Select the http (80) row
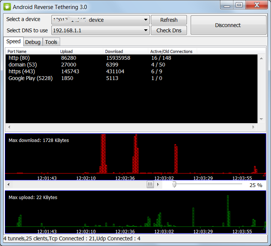This screenshot has height=246, width=271. point(131,58)
